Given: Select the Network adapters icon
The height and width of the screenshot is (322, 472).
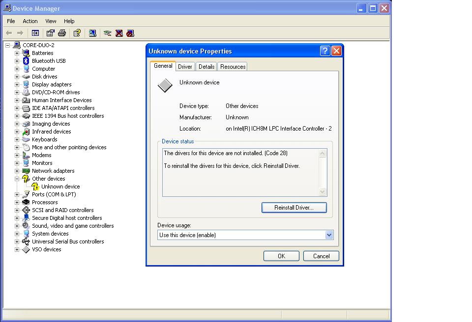Looking at the screenshot, I should coord(26,171).
